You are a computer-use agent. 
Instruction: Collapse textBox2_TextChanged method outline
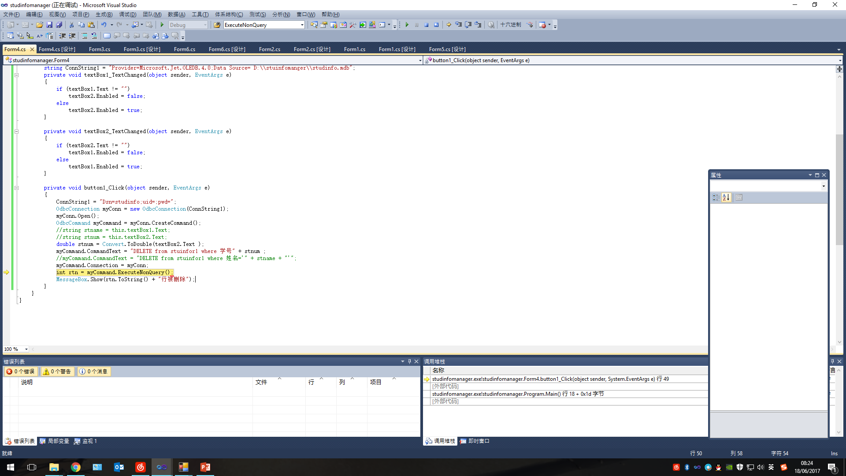[16, 131]
